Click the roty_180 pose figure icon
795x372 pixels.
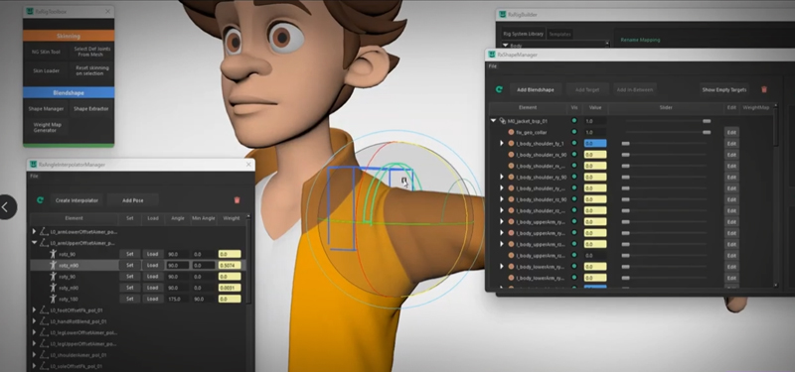click(x=54, y=299)
